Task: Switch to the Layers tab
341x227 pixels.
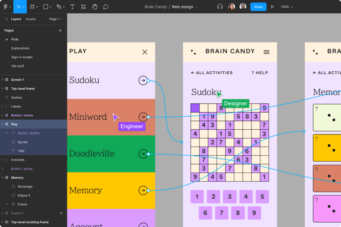Action: click(16, 19)
